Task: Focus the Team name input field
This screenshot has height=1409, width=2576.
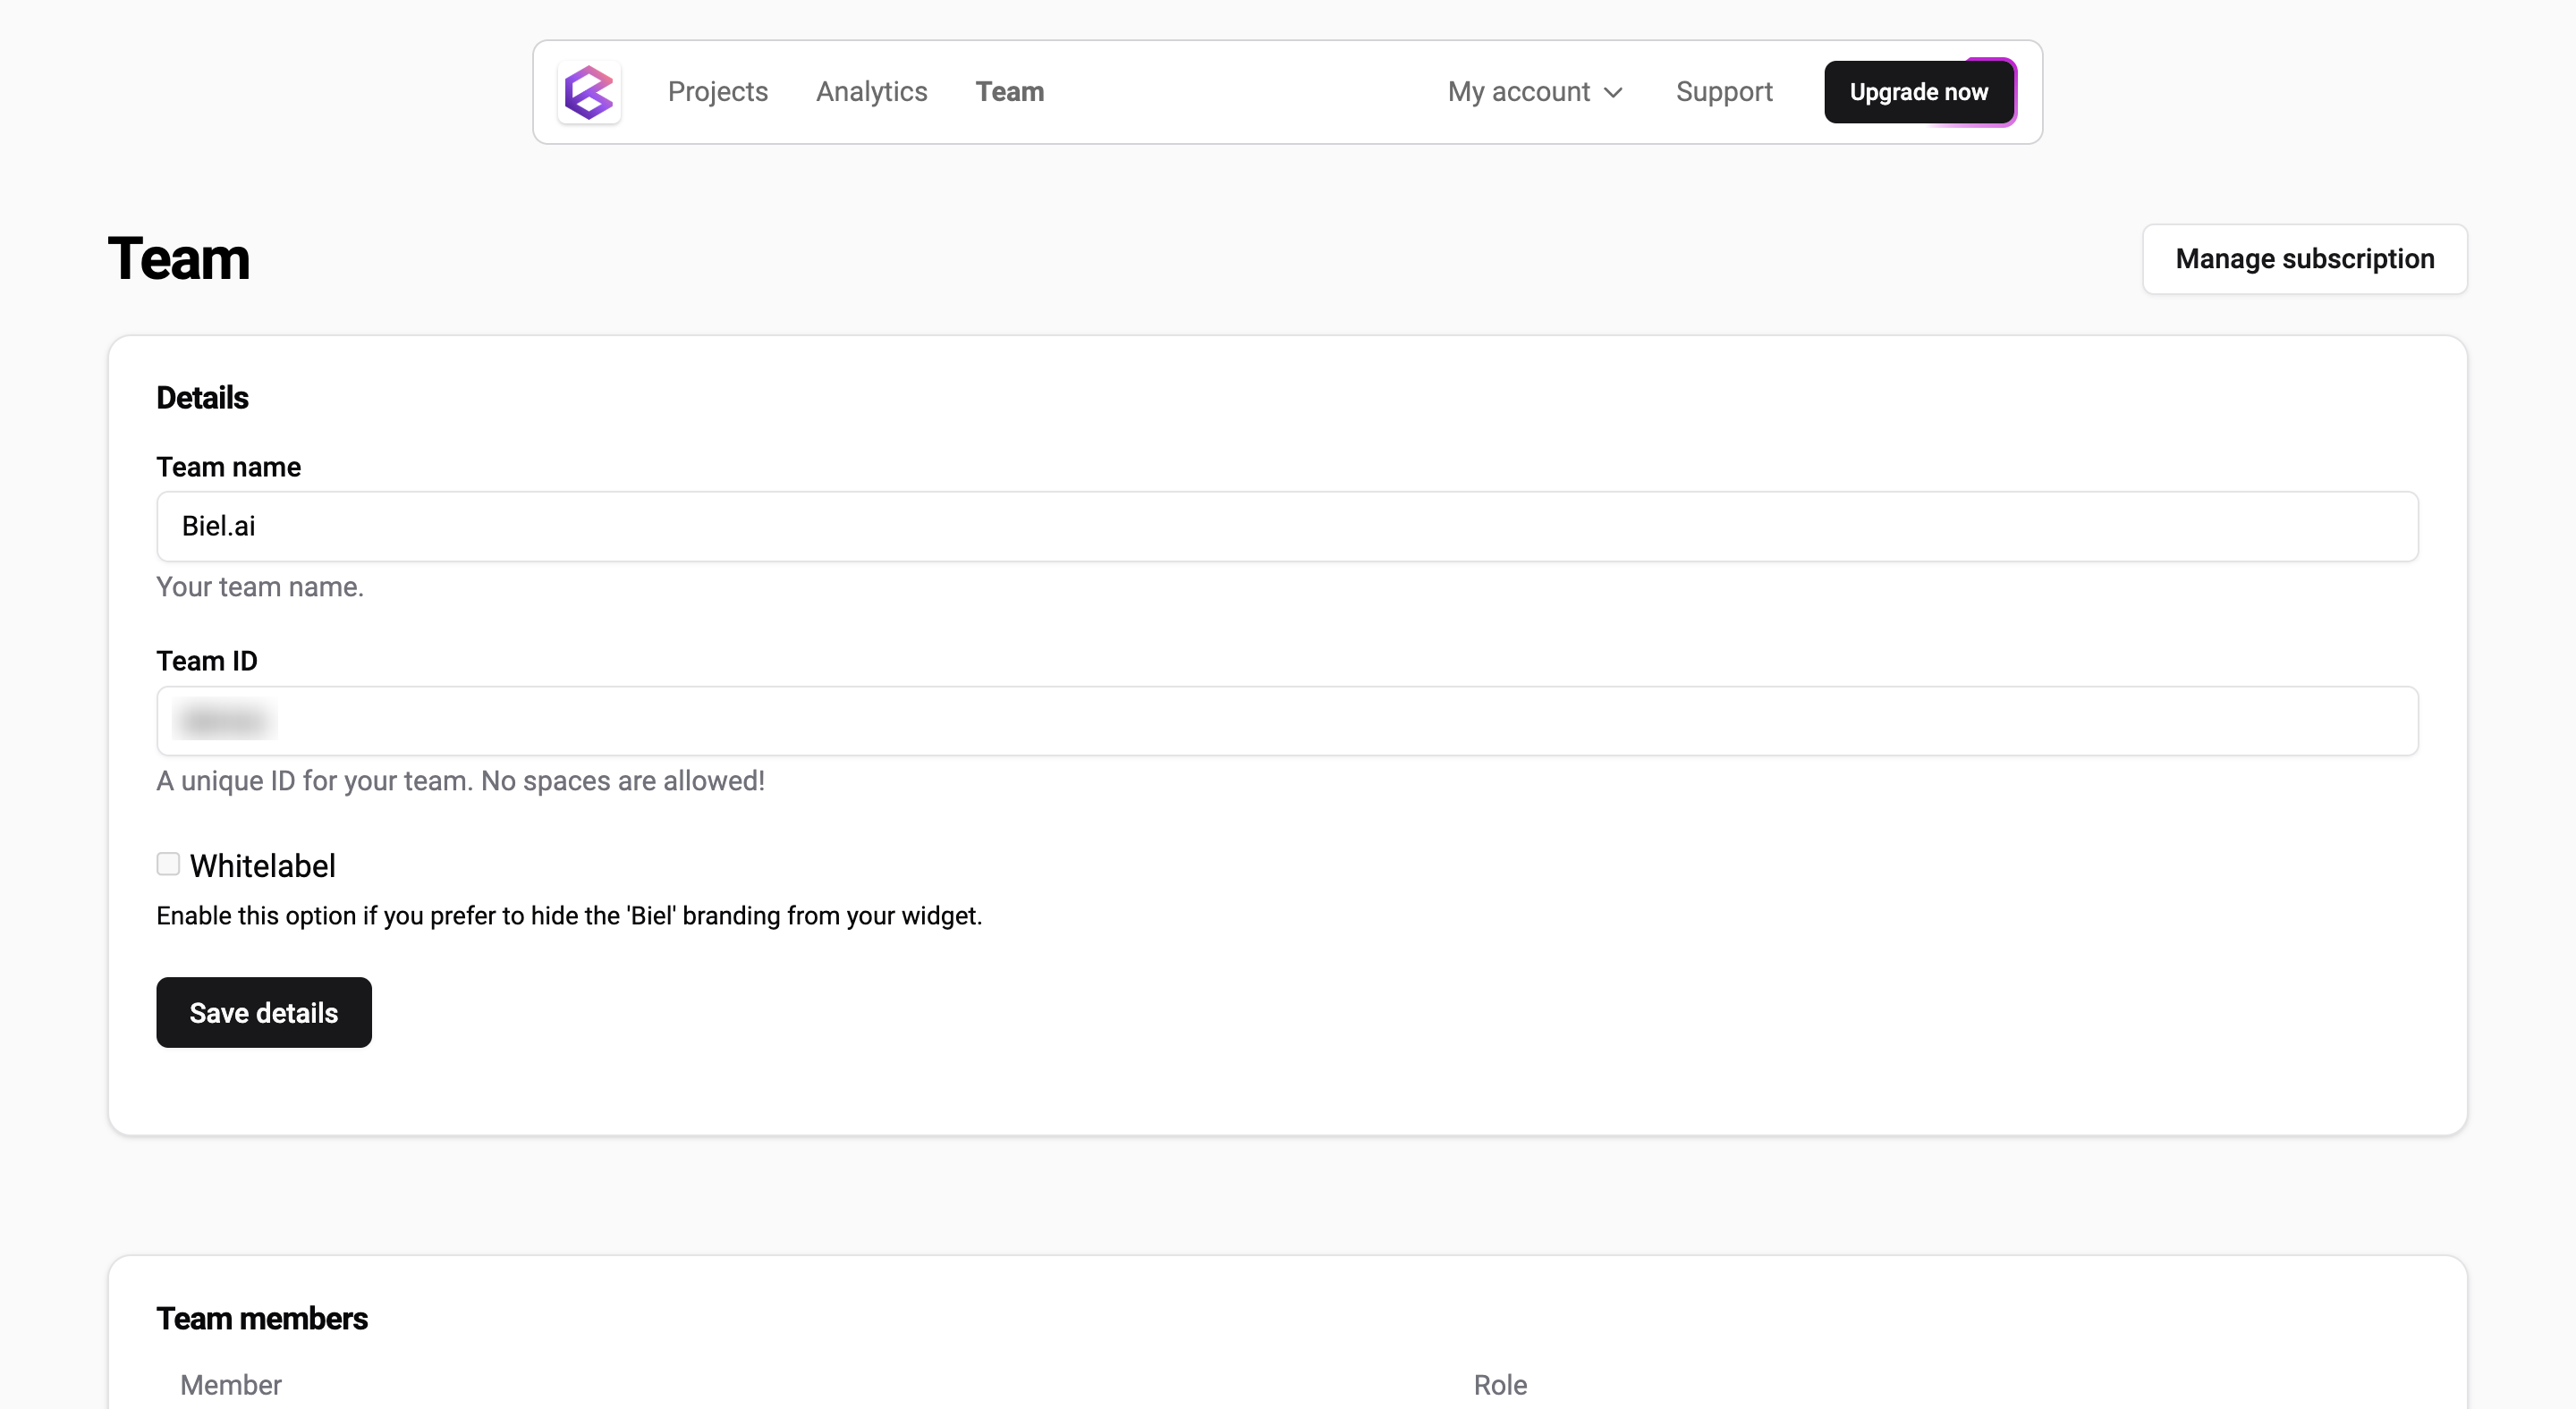Action: click(x=1286, y=527)
